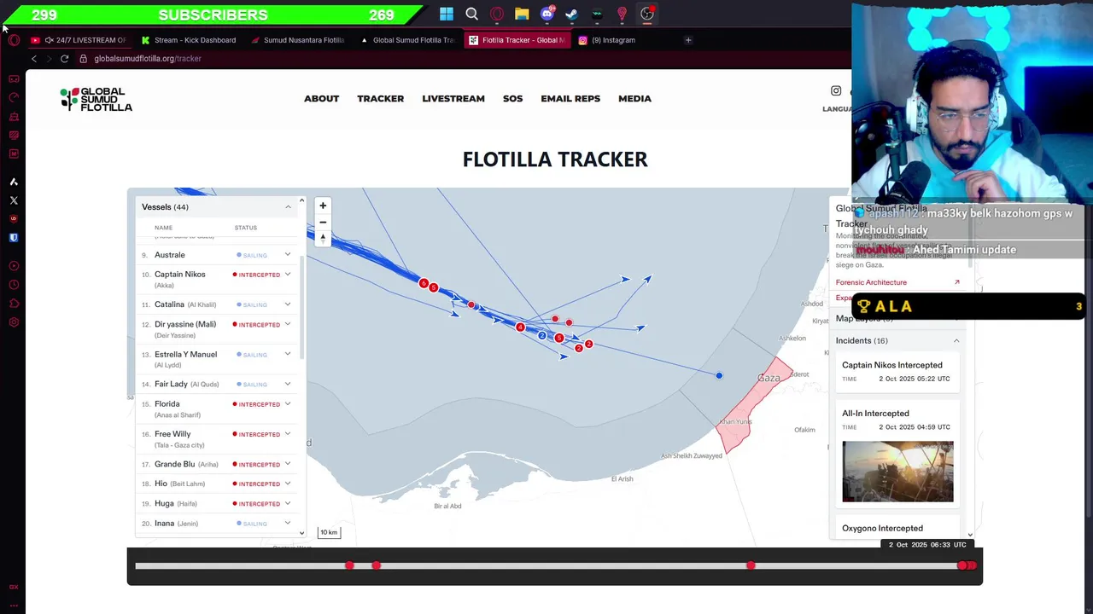The width and height of the screenshot is (1093, 614).
Task: Expand Estrella Y Manuel vessel row
Action: tap(288, 354)
